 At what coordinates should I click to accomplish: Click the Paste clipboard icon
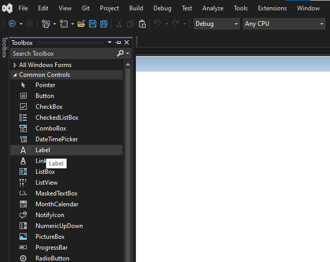[142, 24]
